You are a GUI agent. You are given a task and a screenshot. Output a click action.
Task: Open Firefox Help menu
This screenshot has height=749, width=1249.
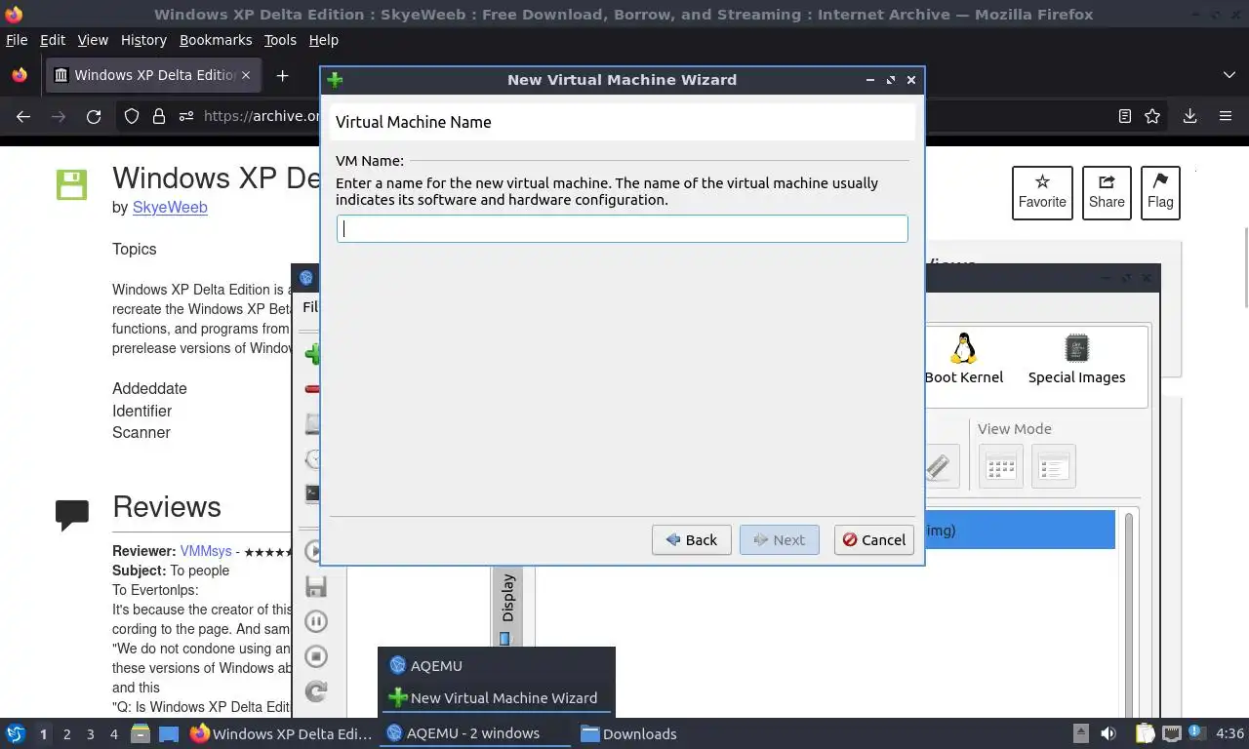323,40
